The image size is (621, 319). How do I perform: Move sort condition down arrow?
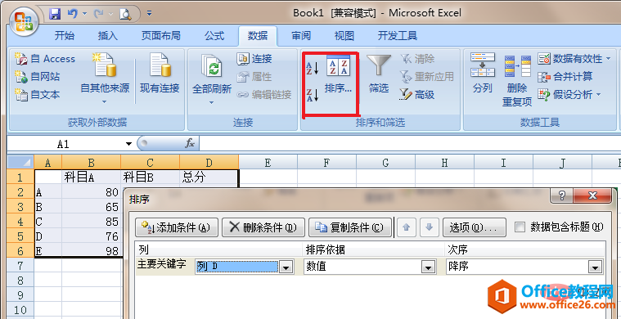pyautogui.click(x=429, y=227)
